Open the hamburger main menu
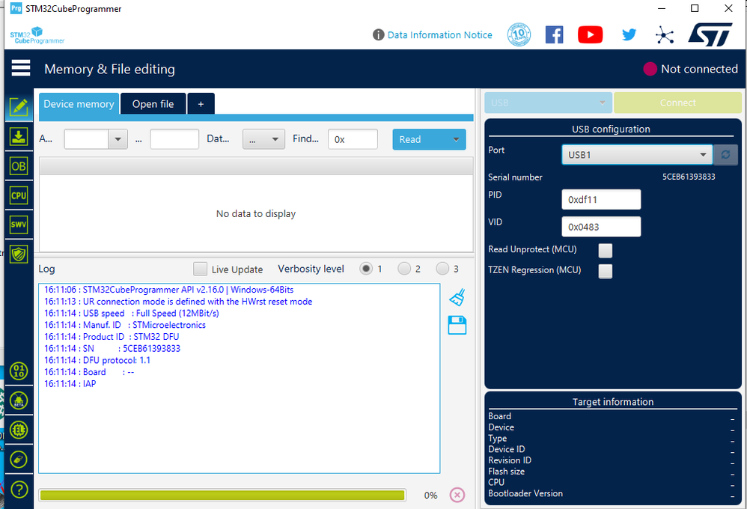 click(x=21, y=68)
